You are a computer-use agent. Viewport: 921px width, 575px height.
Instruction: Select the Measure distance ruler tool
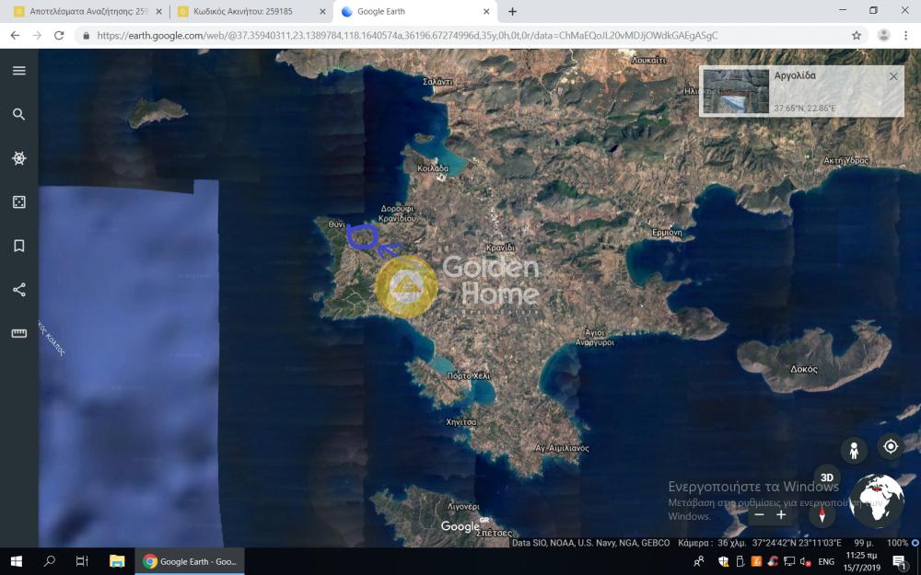[x=18, y=333]
